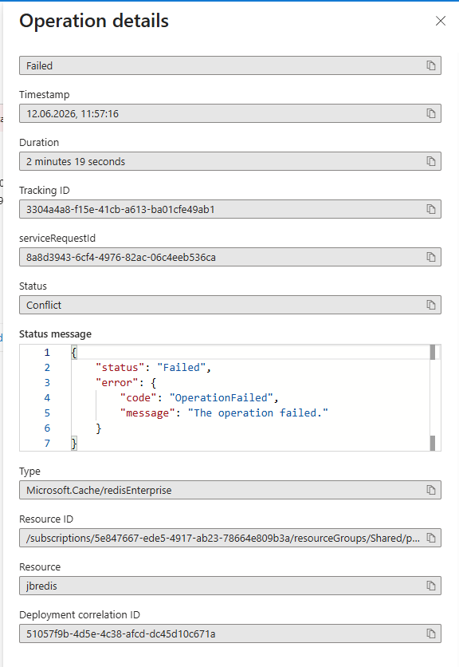Click line number 2 in the code gutter

[47, 368]
